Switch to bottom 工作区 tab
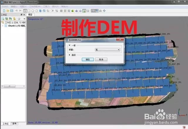The image size is (188, 129). pos(6,124)
